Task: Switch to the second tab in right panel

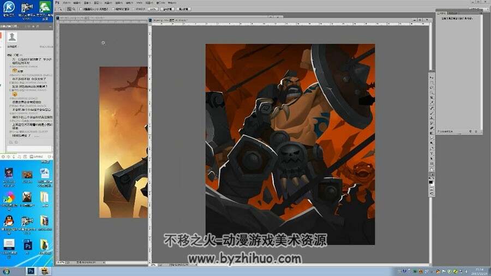Action: (452, 13)
